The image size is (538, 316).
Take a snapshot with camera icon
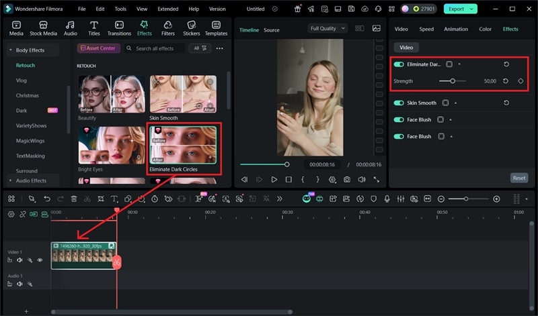(347, 180)
